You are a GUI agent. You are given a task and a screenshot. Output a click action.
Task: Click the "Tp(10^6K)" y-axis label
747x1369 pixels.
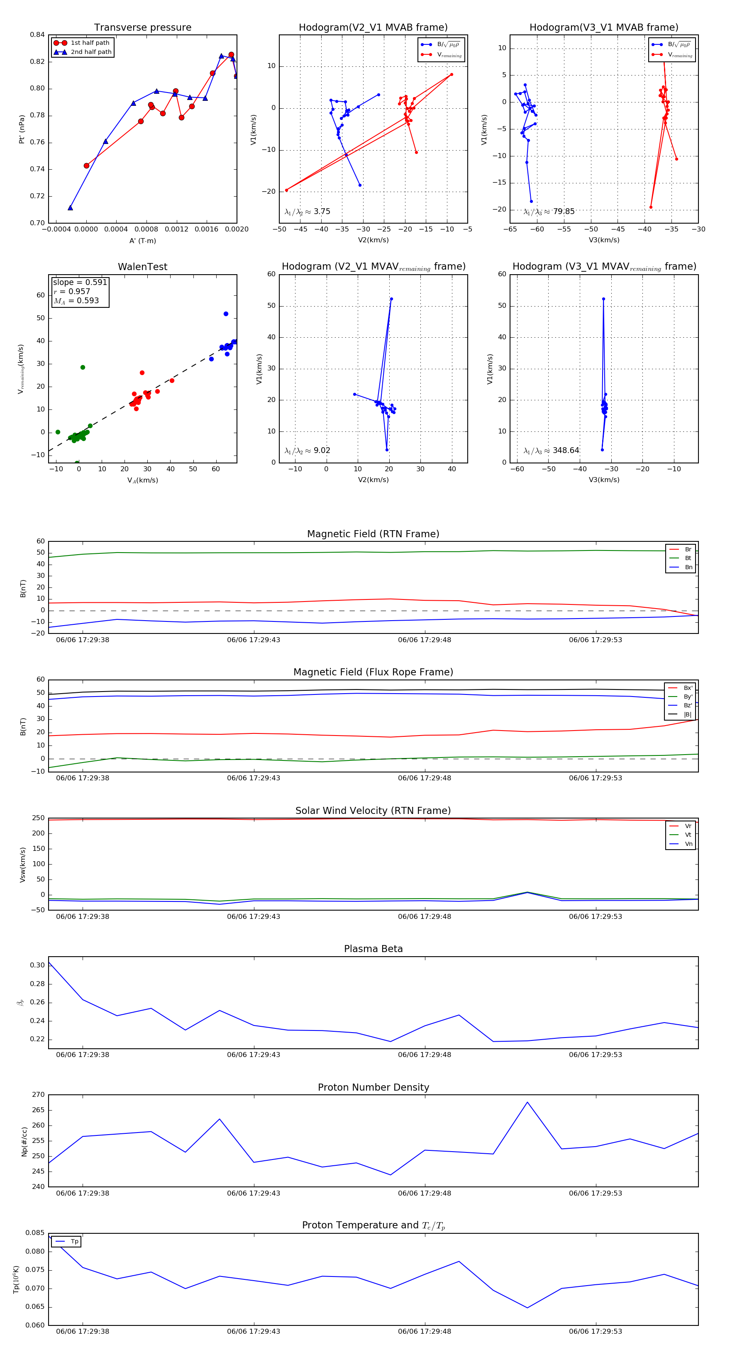tap(17, 1279)
